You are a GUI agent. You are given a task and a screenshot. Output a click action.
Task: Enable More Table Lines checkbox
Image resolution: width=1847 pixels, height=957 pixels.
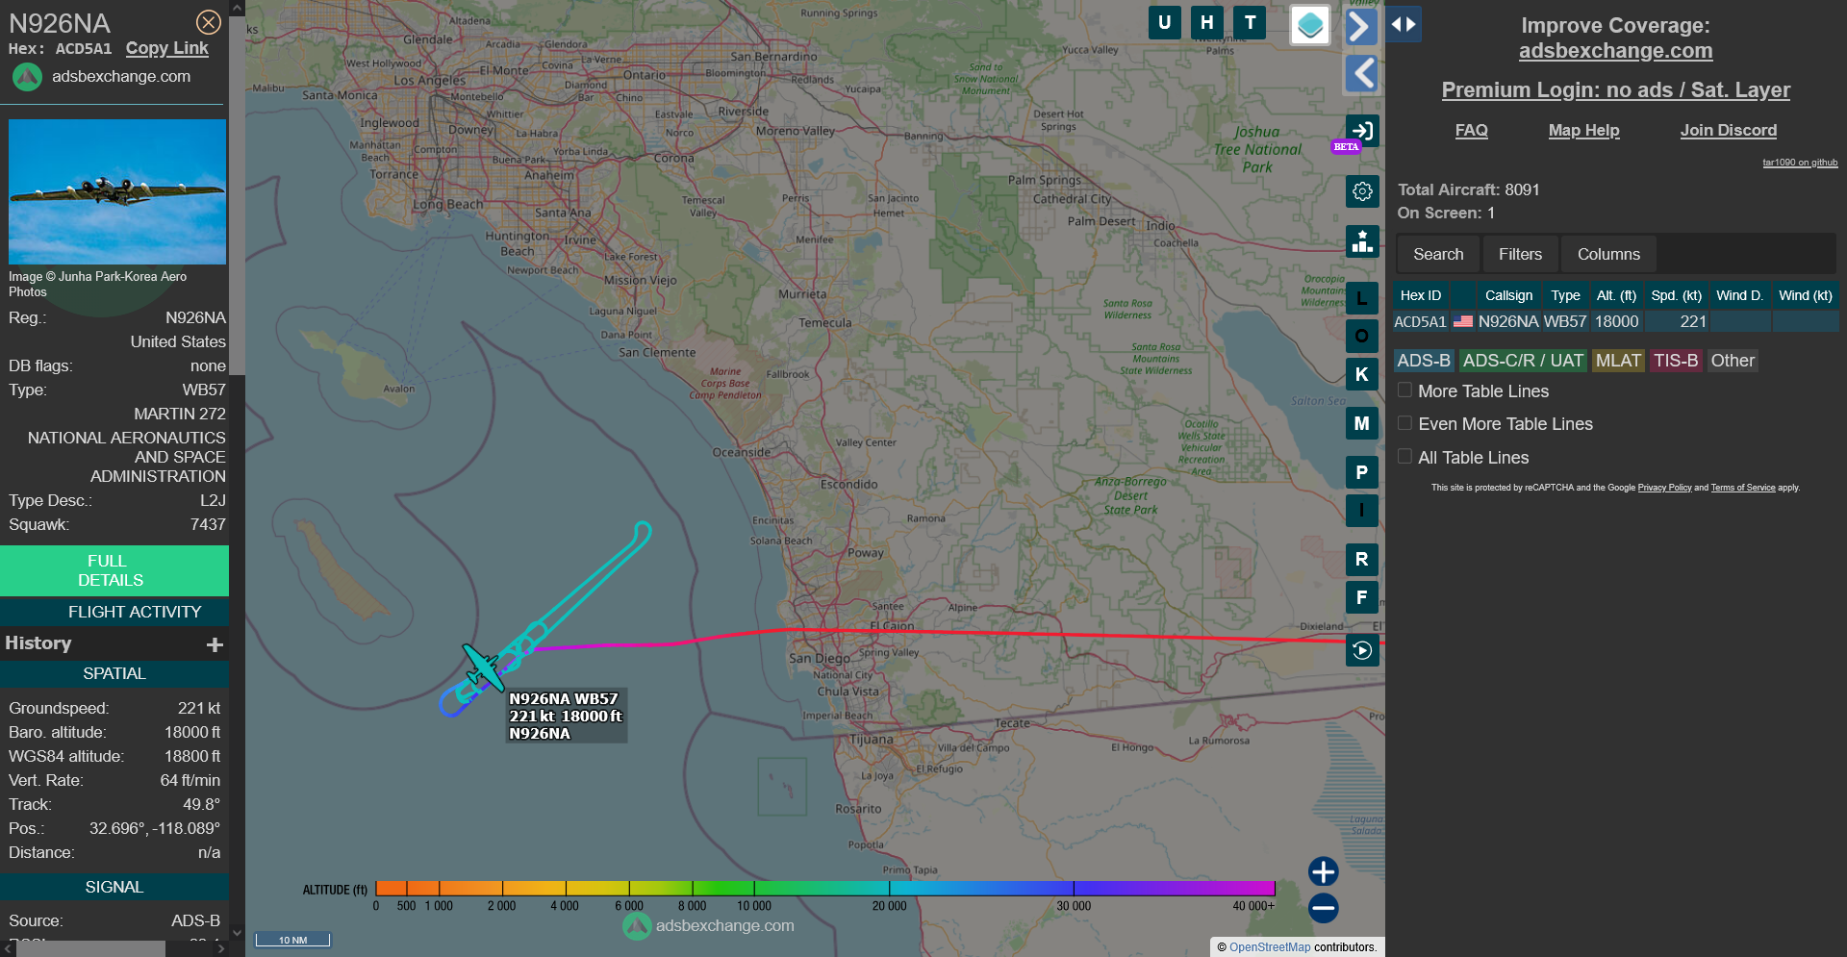[1404, 390]
